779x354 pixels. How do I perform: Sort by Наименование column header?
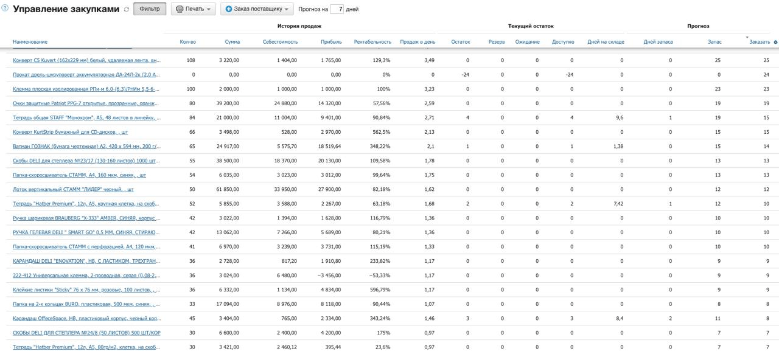click(x=30, y=42)
